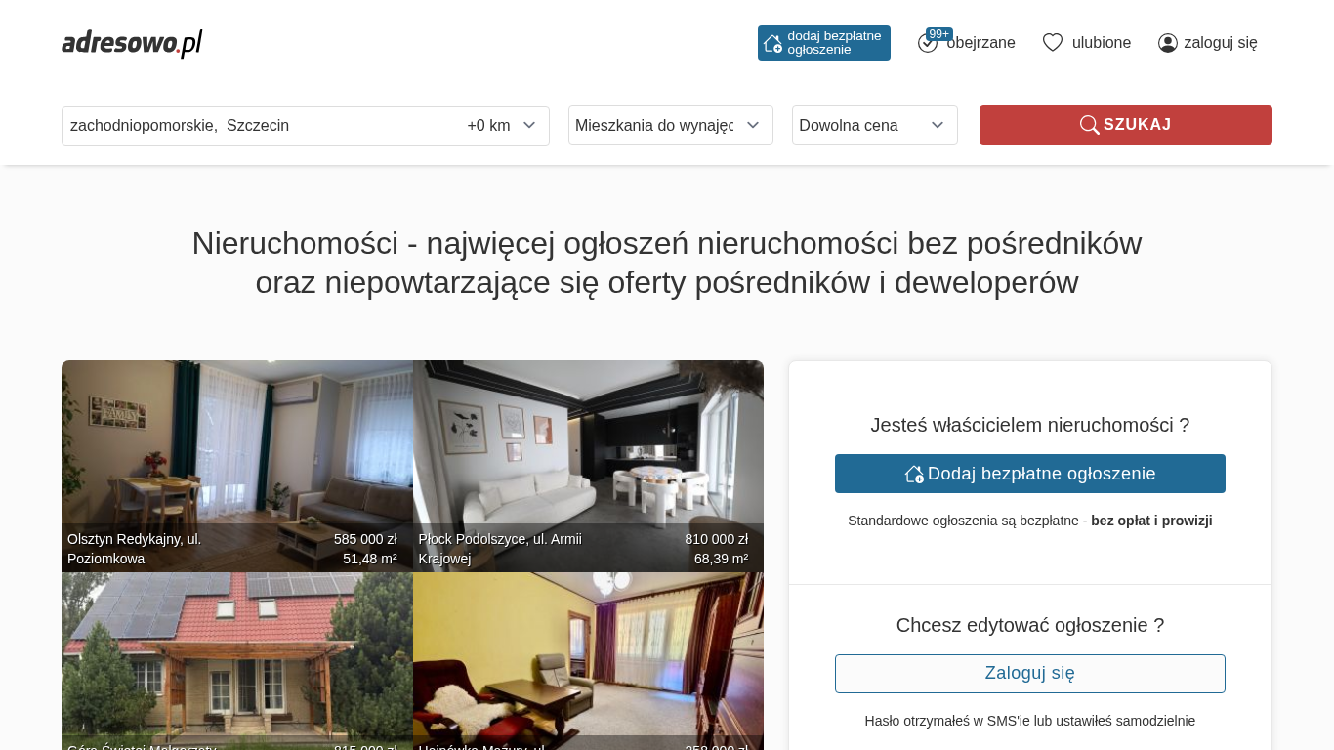1334x750 pixels.
Task: Click the 99+ viewed badge
Action: 939,34
